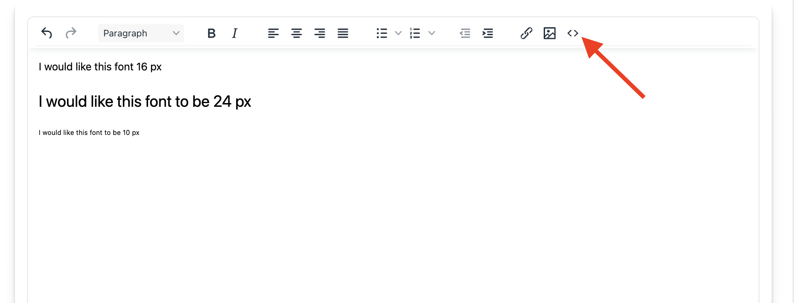This screenshot has height=303, width=794.
Task: Increase the indent level
Action: tap(488, 33)
